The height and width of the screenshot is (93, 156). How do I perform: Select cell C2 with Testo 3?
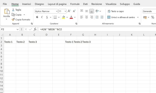pos(34,42)
